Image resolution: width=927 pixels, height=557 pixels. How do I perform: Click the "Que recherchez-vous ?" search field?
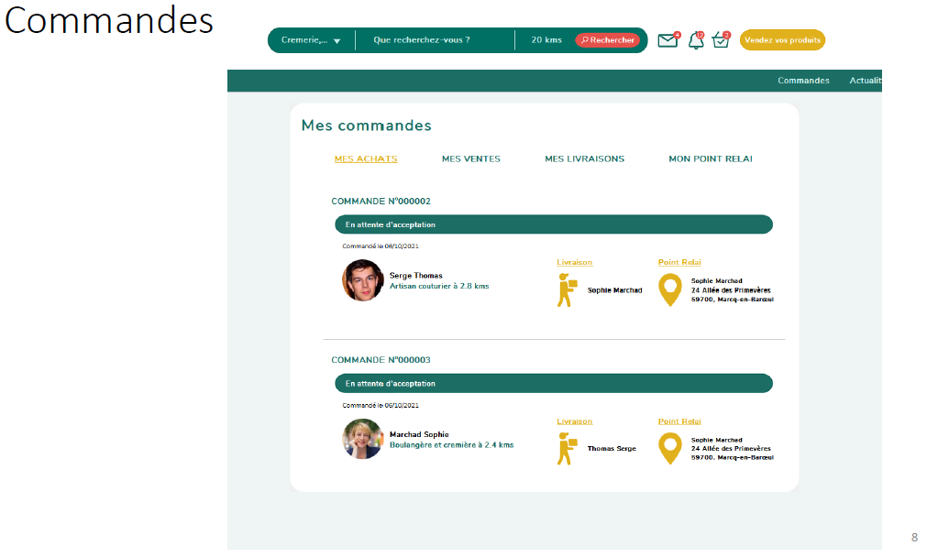(x=431, y=40)
